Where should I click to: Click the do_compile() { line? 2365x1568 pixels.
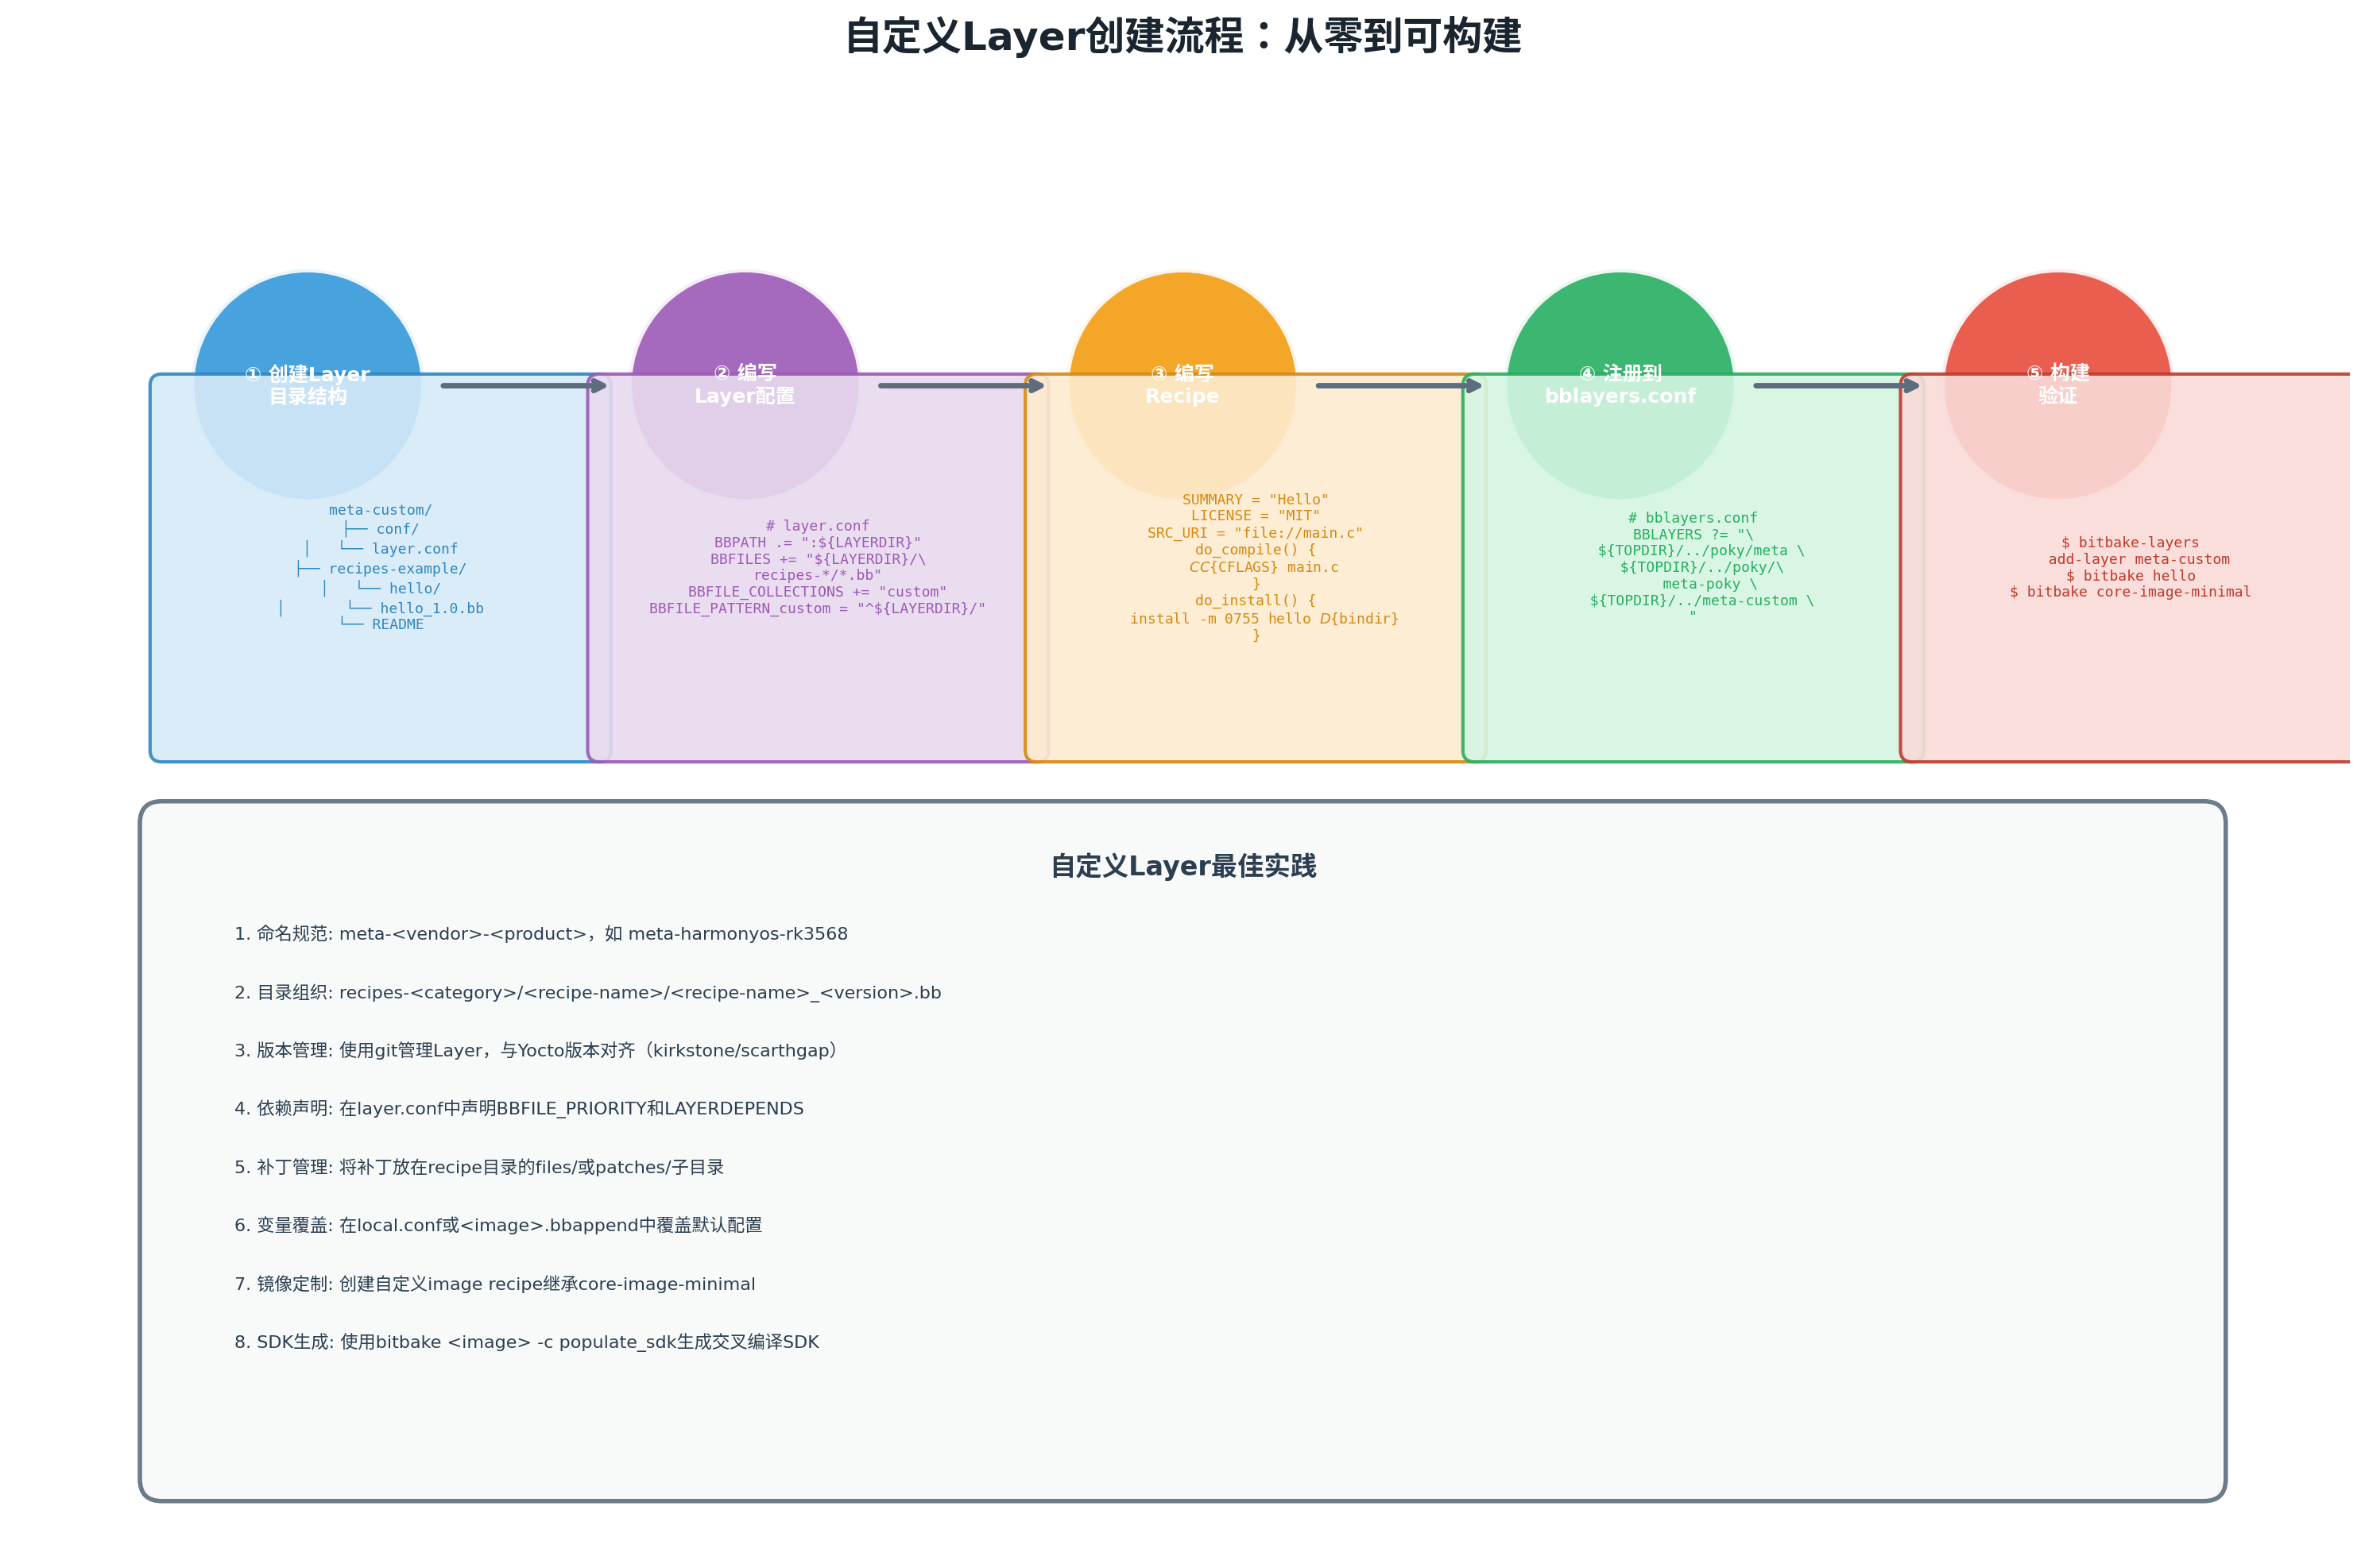pos(1255,550)
